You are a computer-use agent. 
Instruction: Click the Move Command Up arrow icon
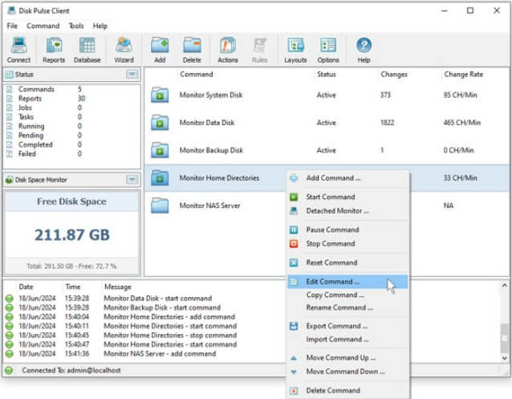tap(294, 358)
